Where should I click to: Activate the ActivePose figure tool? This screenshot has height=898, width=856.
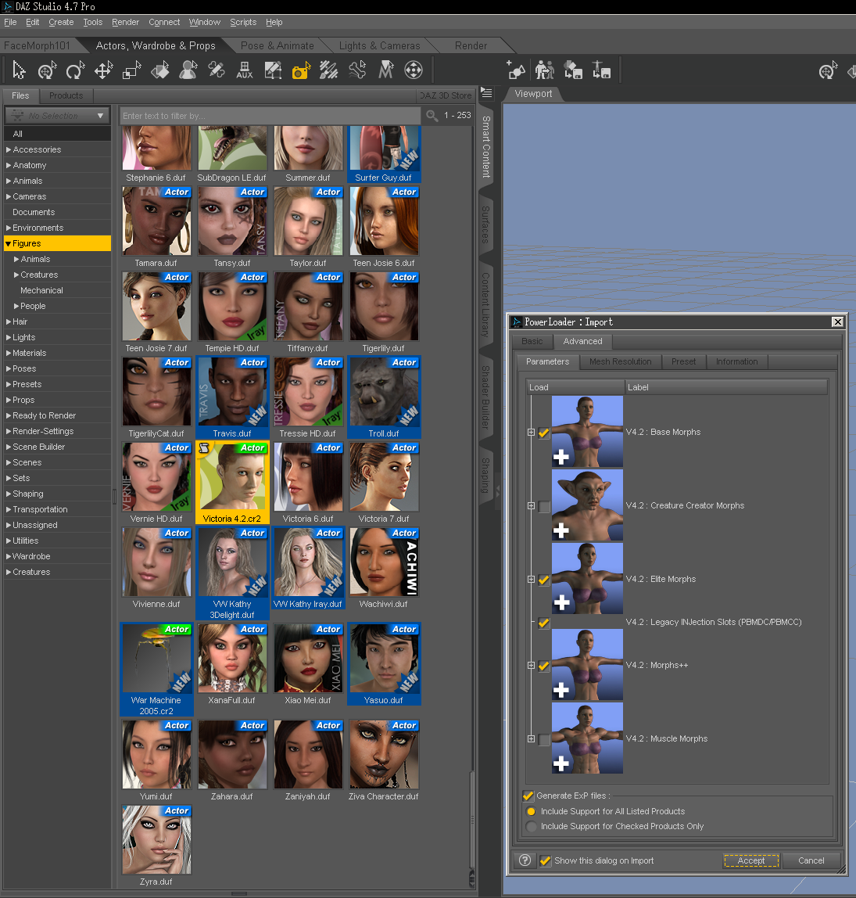pos(188,70)
